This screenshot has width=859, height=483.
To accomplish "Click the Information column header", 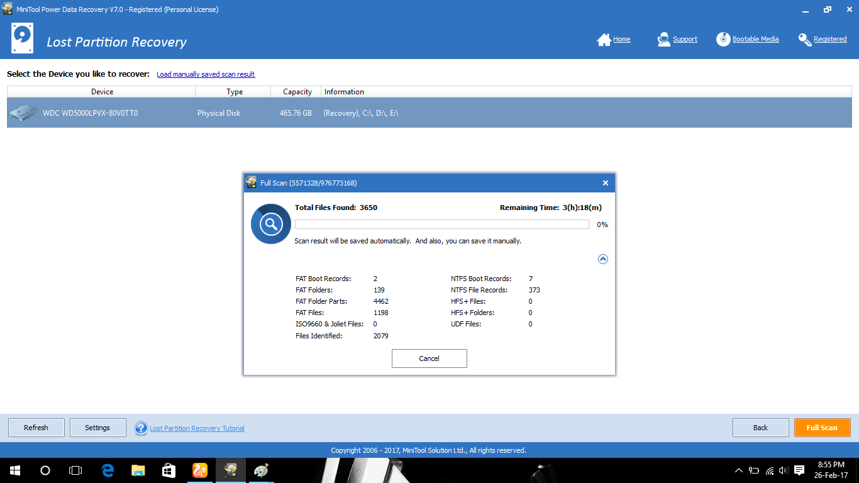I will 587,92.
